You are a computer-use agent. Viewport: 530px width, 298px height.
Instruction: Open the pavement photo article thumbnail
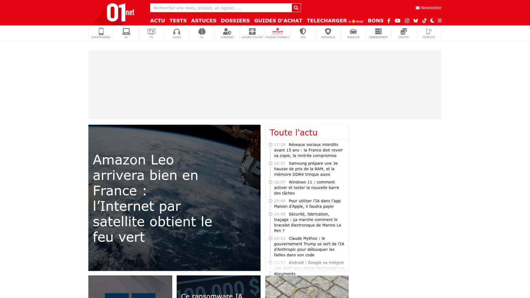(307, 287)
